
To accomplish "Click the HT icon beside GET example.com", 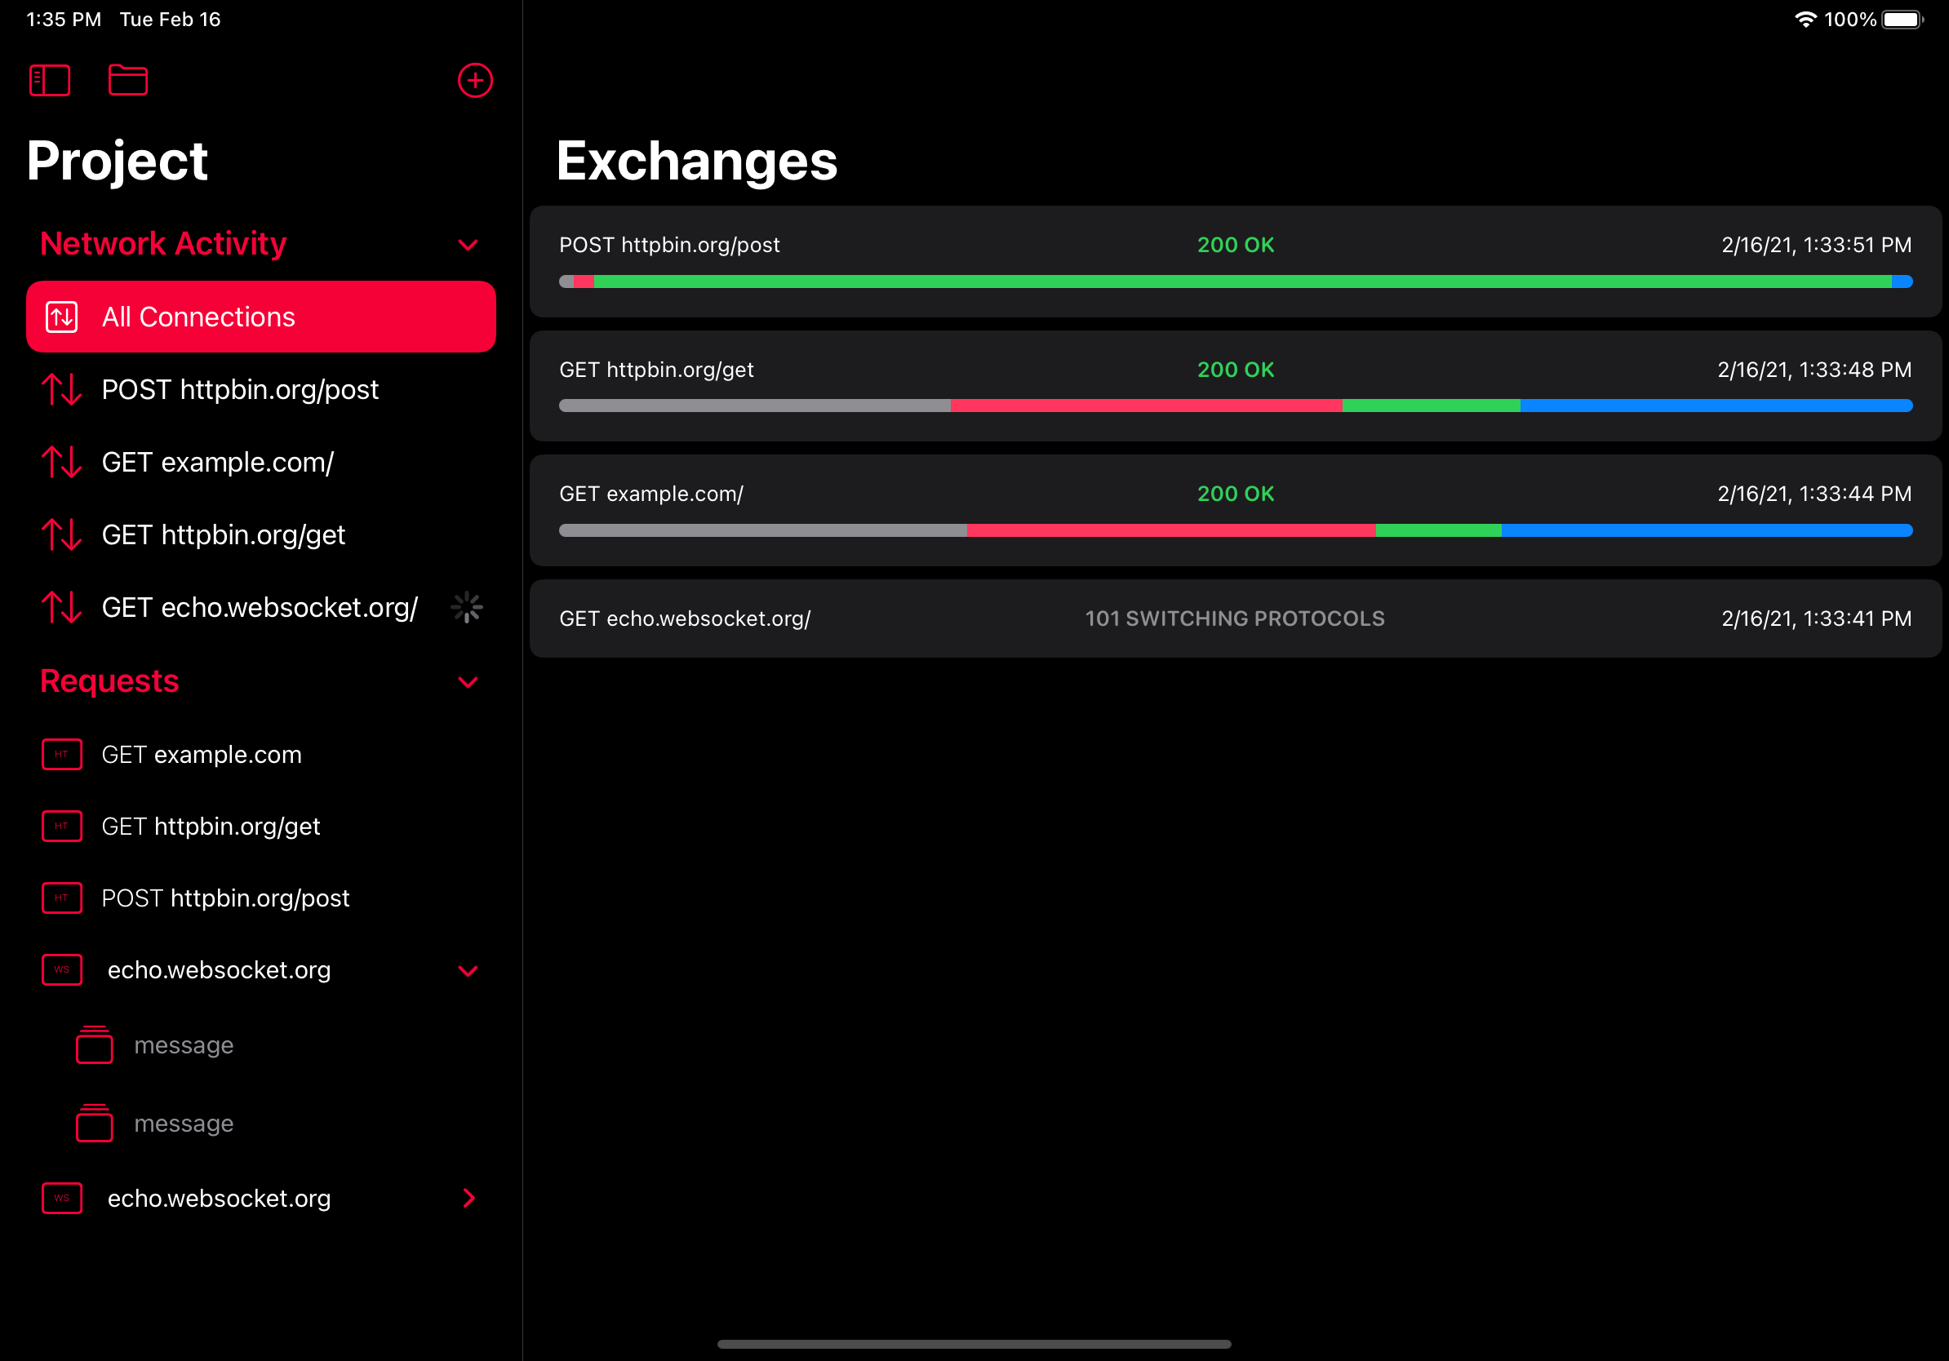I will click(x=61, y=754).
